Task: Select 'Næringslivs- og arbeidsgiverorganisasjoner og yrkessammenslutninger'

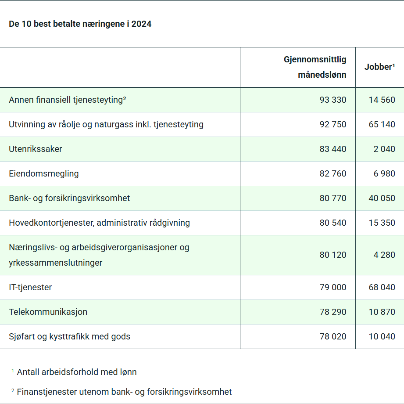Action: coord(99,255)
